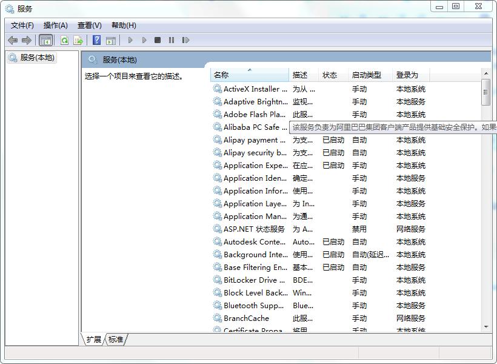
Task: Restart the service using the restart icon
Action: tap(186, 40)
